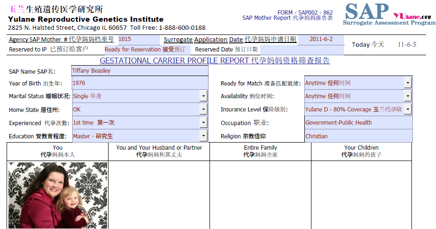Open the Availability dropdown arrow
Image resolution: width=436 pixels, height=229 pixels.
pyautogui.click(x=408, y=96)
